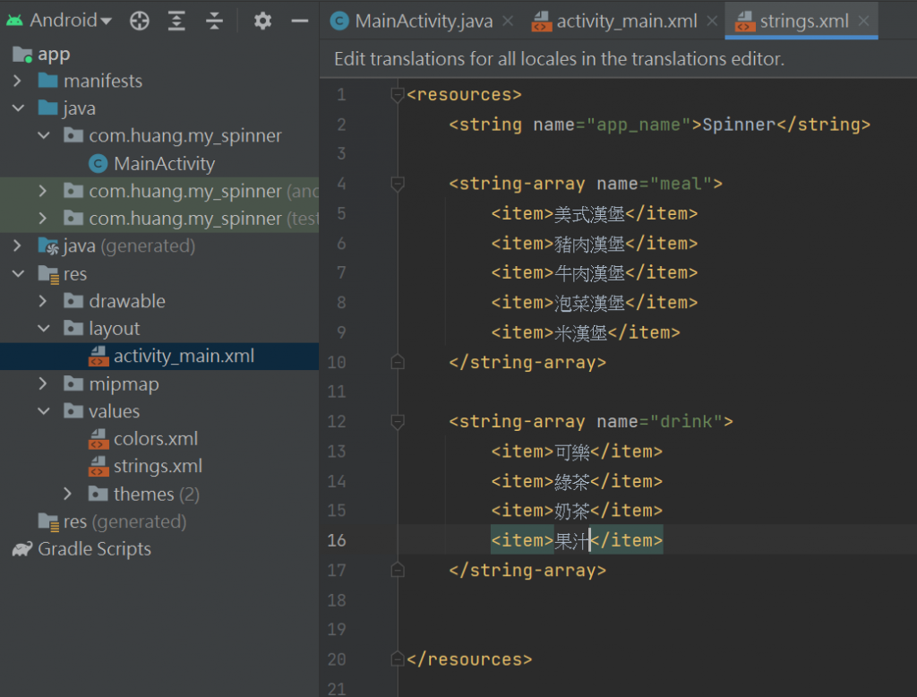Click the mipmap folder icon
The height and width of the screenshot is (697, 917).
73,383
